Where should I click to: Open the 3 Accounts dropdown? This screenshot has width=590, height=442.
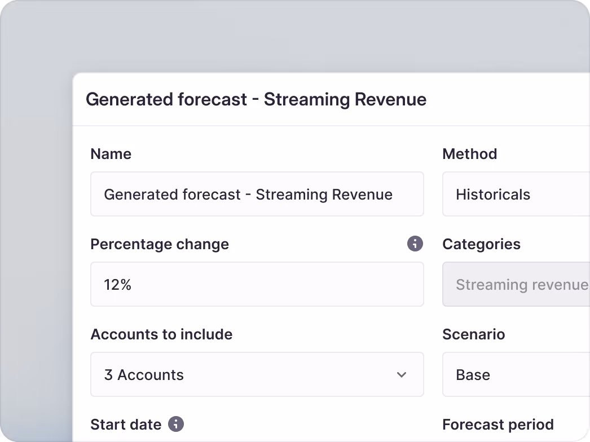point(257,374)
